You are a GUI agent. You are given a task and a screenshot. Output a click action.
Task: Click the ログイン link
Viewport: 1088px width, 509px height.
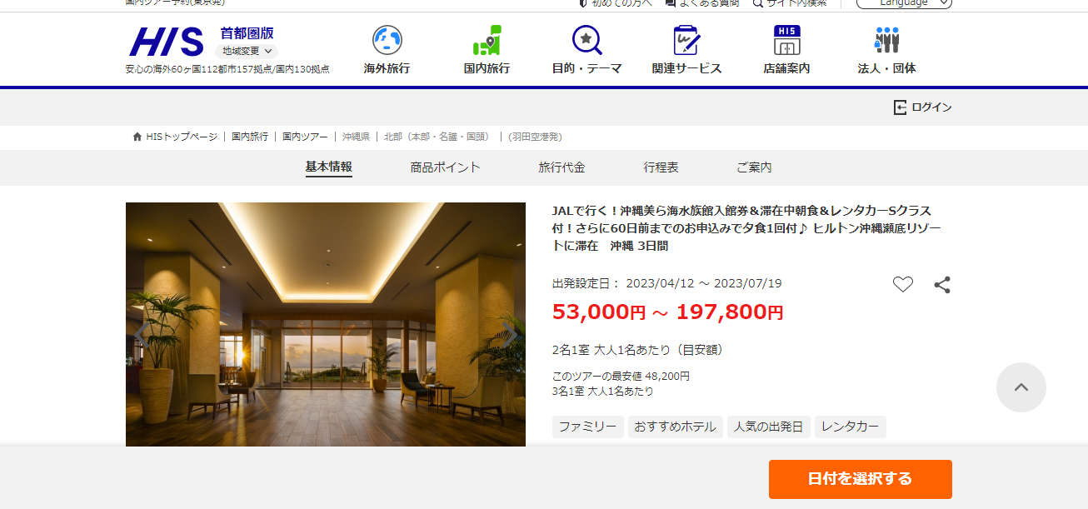point(922,107)
